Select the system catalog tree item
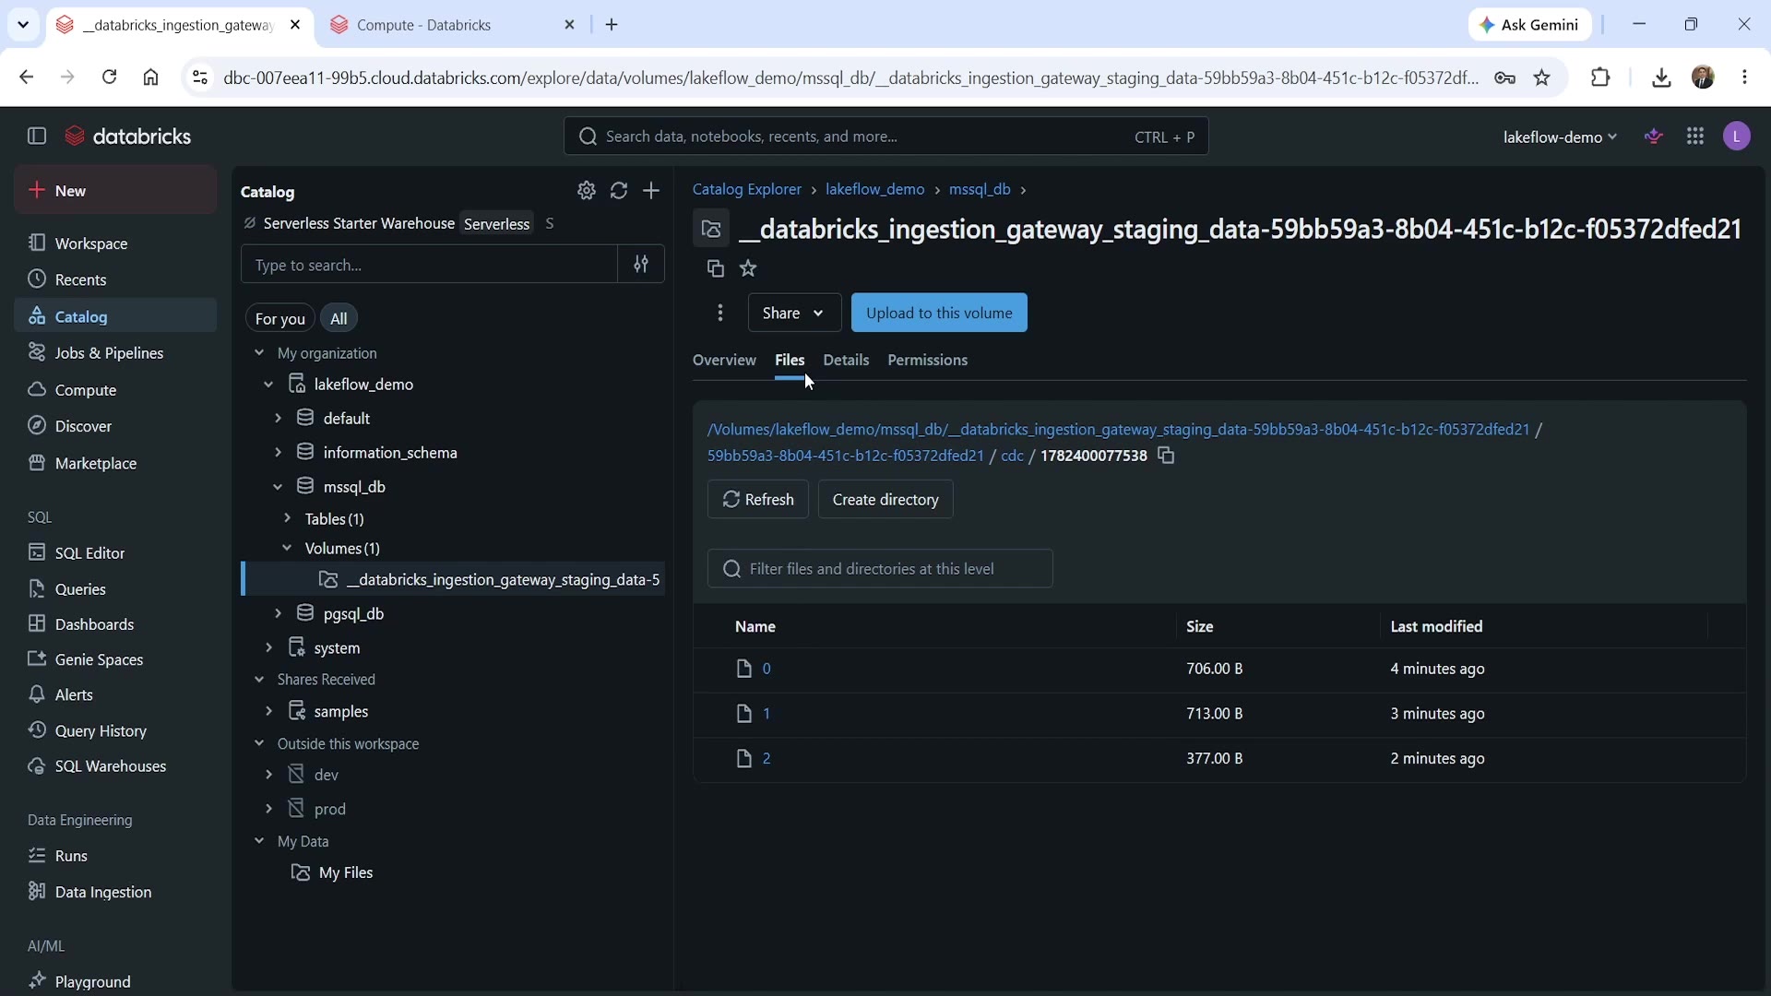The width and height of the screenshot is (1771, 996). coord(337,648)
